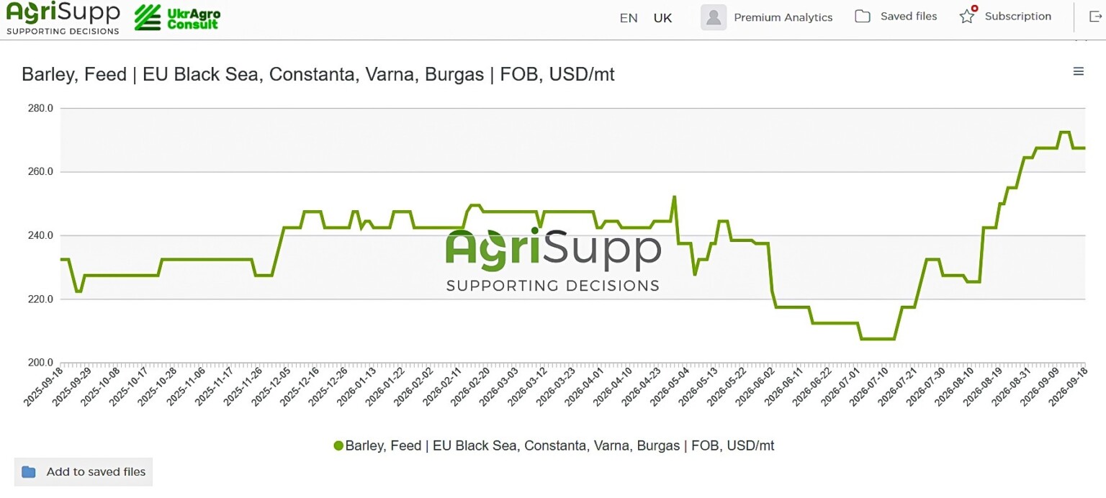Click the user avatar profile icon

[x=714, y=17]
